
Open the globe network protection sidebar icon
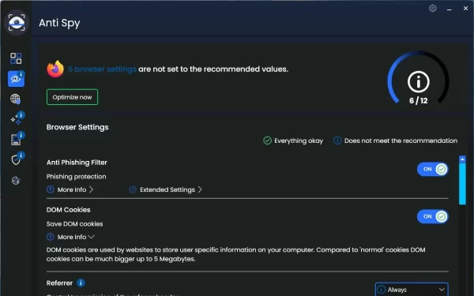click(16, 99)
